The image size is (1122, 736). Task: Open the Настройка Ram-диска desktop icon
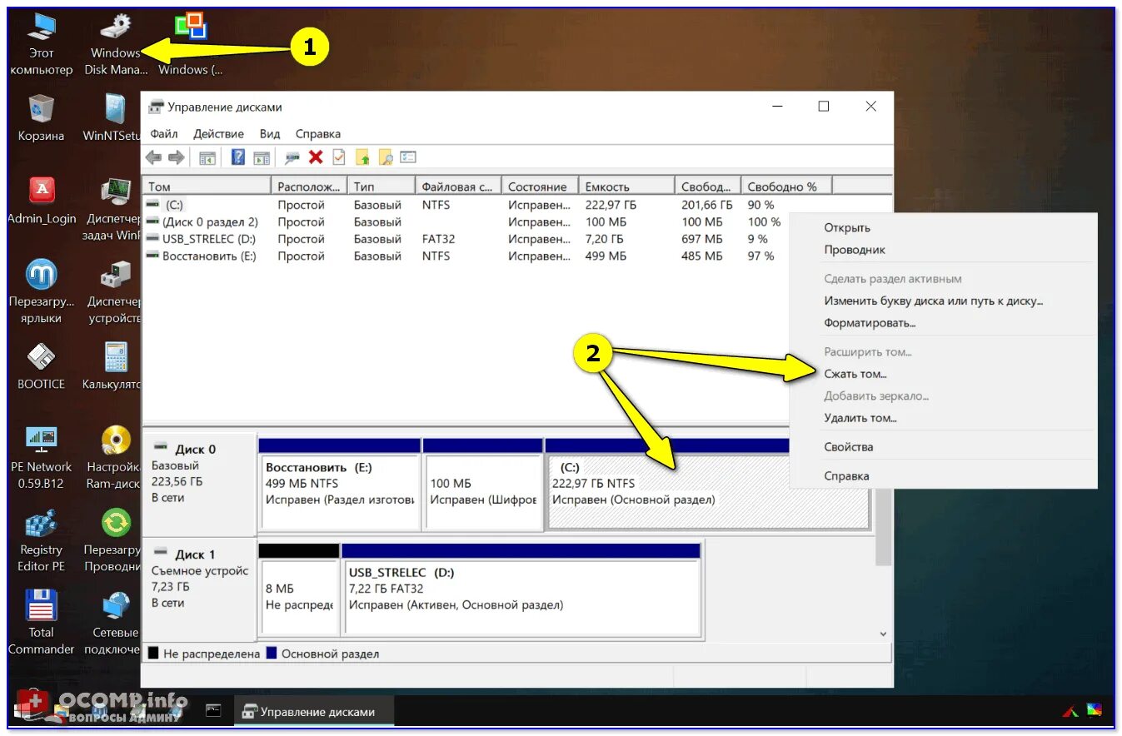tap(113, 457)
